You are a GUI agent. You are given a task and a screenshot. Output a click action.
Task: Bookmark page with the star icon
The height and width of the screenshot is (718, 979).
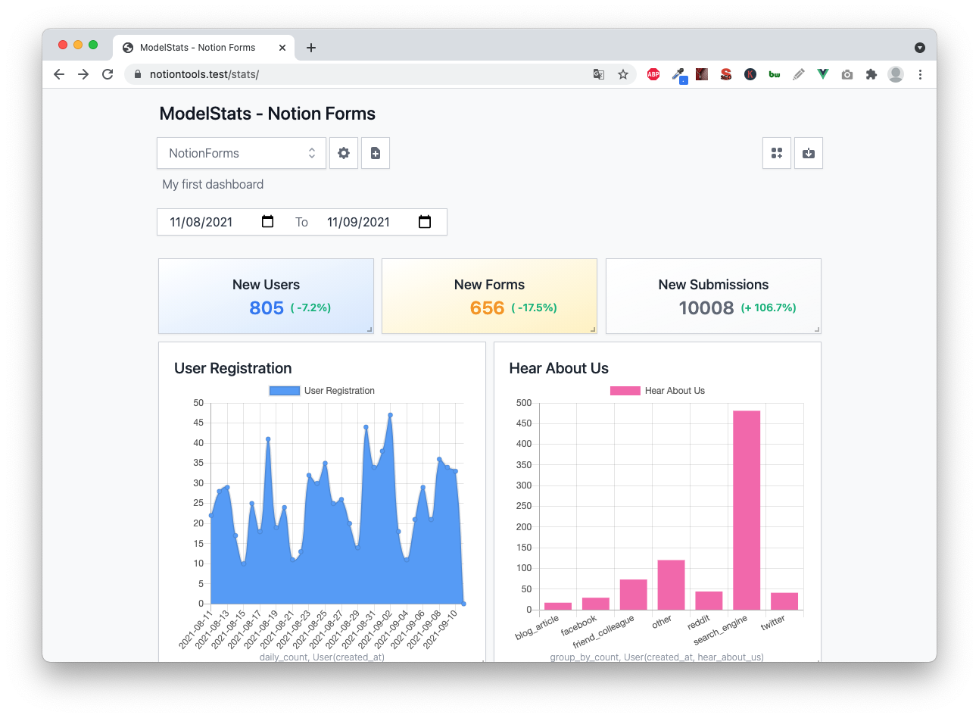click(623, 74)
